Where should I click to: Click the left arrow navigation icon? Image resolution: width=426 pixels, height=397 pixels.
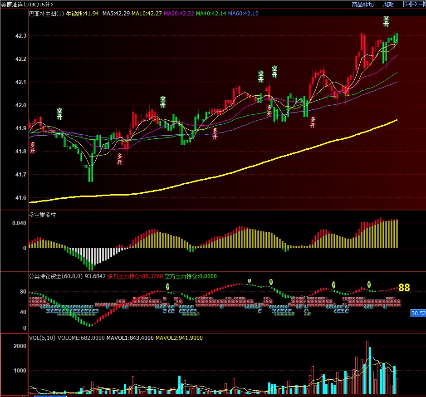pyautogui.click(x=407, y=4)
